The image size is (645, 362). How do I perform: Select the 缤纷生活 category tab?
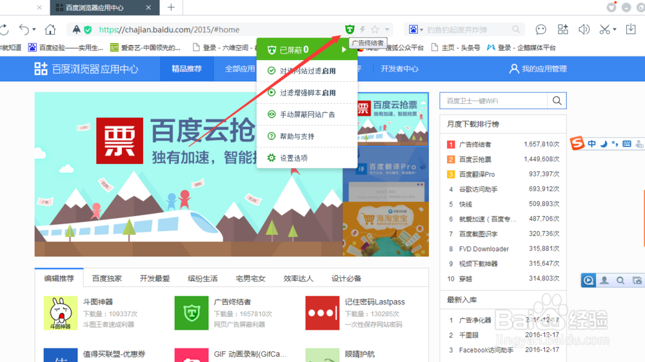click(203, 279)
